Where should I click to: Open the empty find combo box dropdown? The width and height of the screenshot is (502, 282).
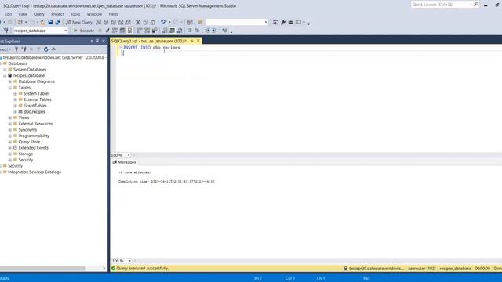click(x=266, y=22)
